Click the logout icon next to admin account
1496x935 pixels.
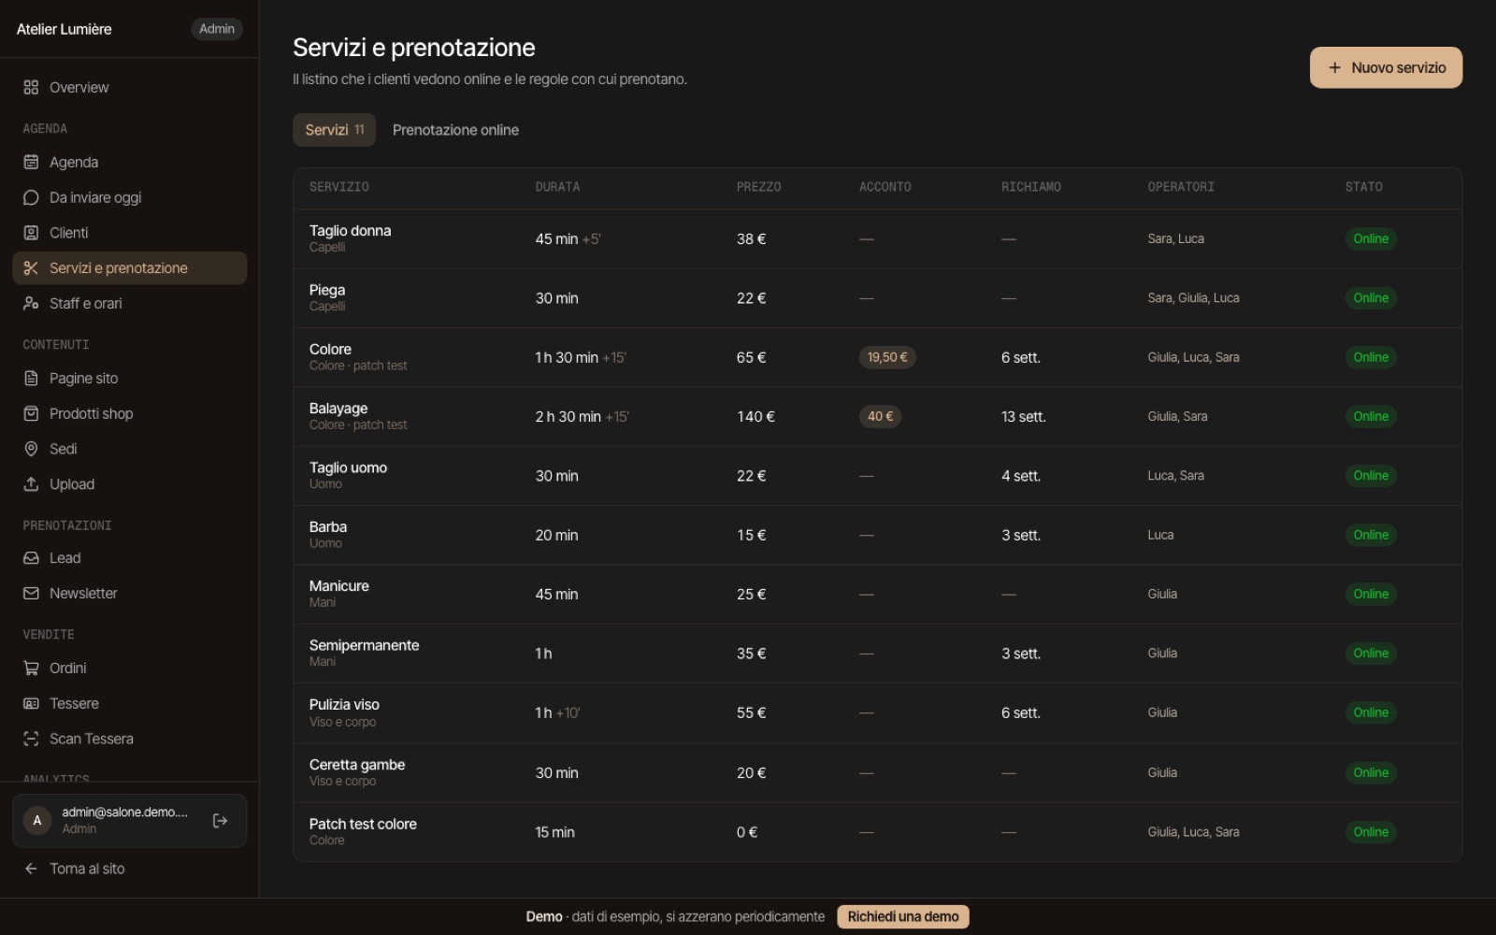[x=221, y=821]
